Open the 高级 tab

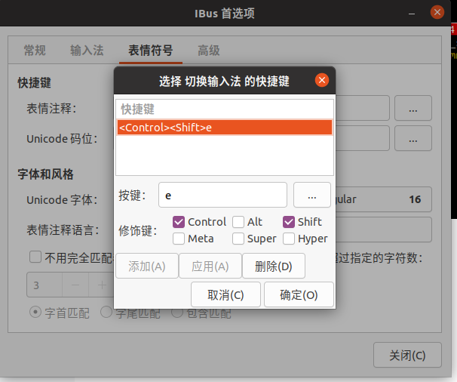pyautogui.click(x=209, y=50)
